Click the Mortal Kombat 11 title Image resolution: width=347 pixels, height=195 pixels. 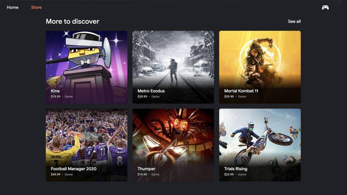click(x=241, y=91)
